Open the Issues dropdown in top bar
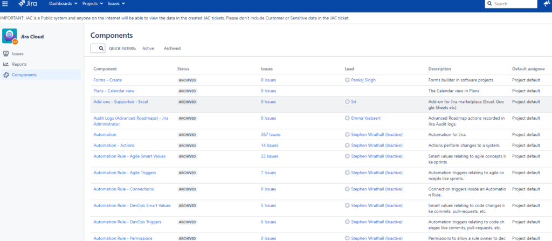Screen dimensions: 552x241 [x=116, y=4]
